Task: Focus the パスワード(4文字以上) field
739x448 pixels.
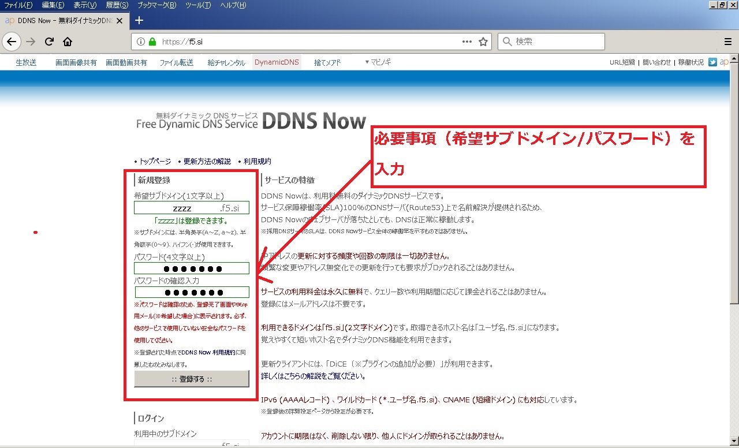Action: (192, 268)
